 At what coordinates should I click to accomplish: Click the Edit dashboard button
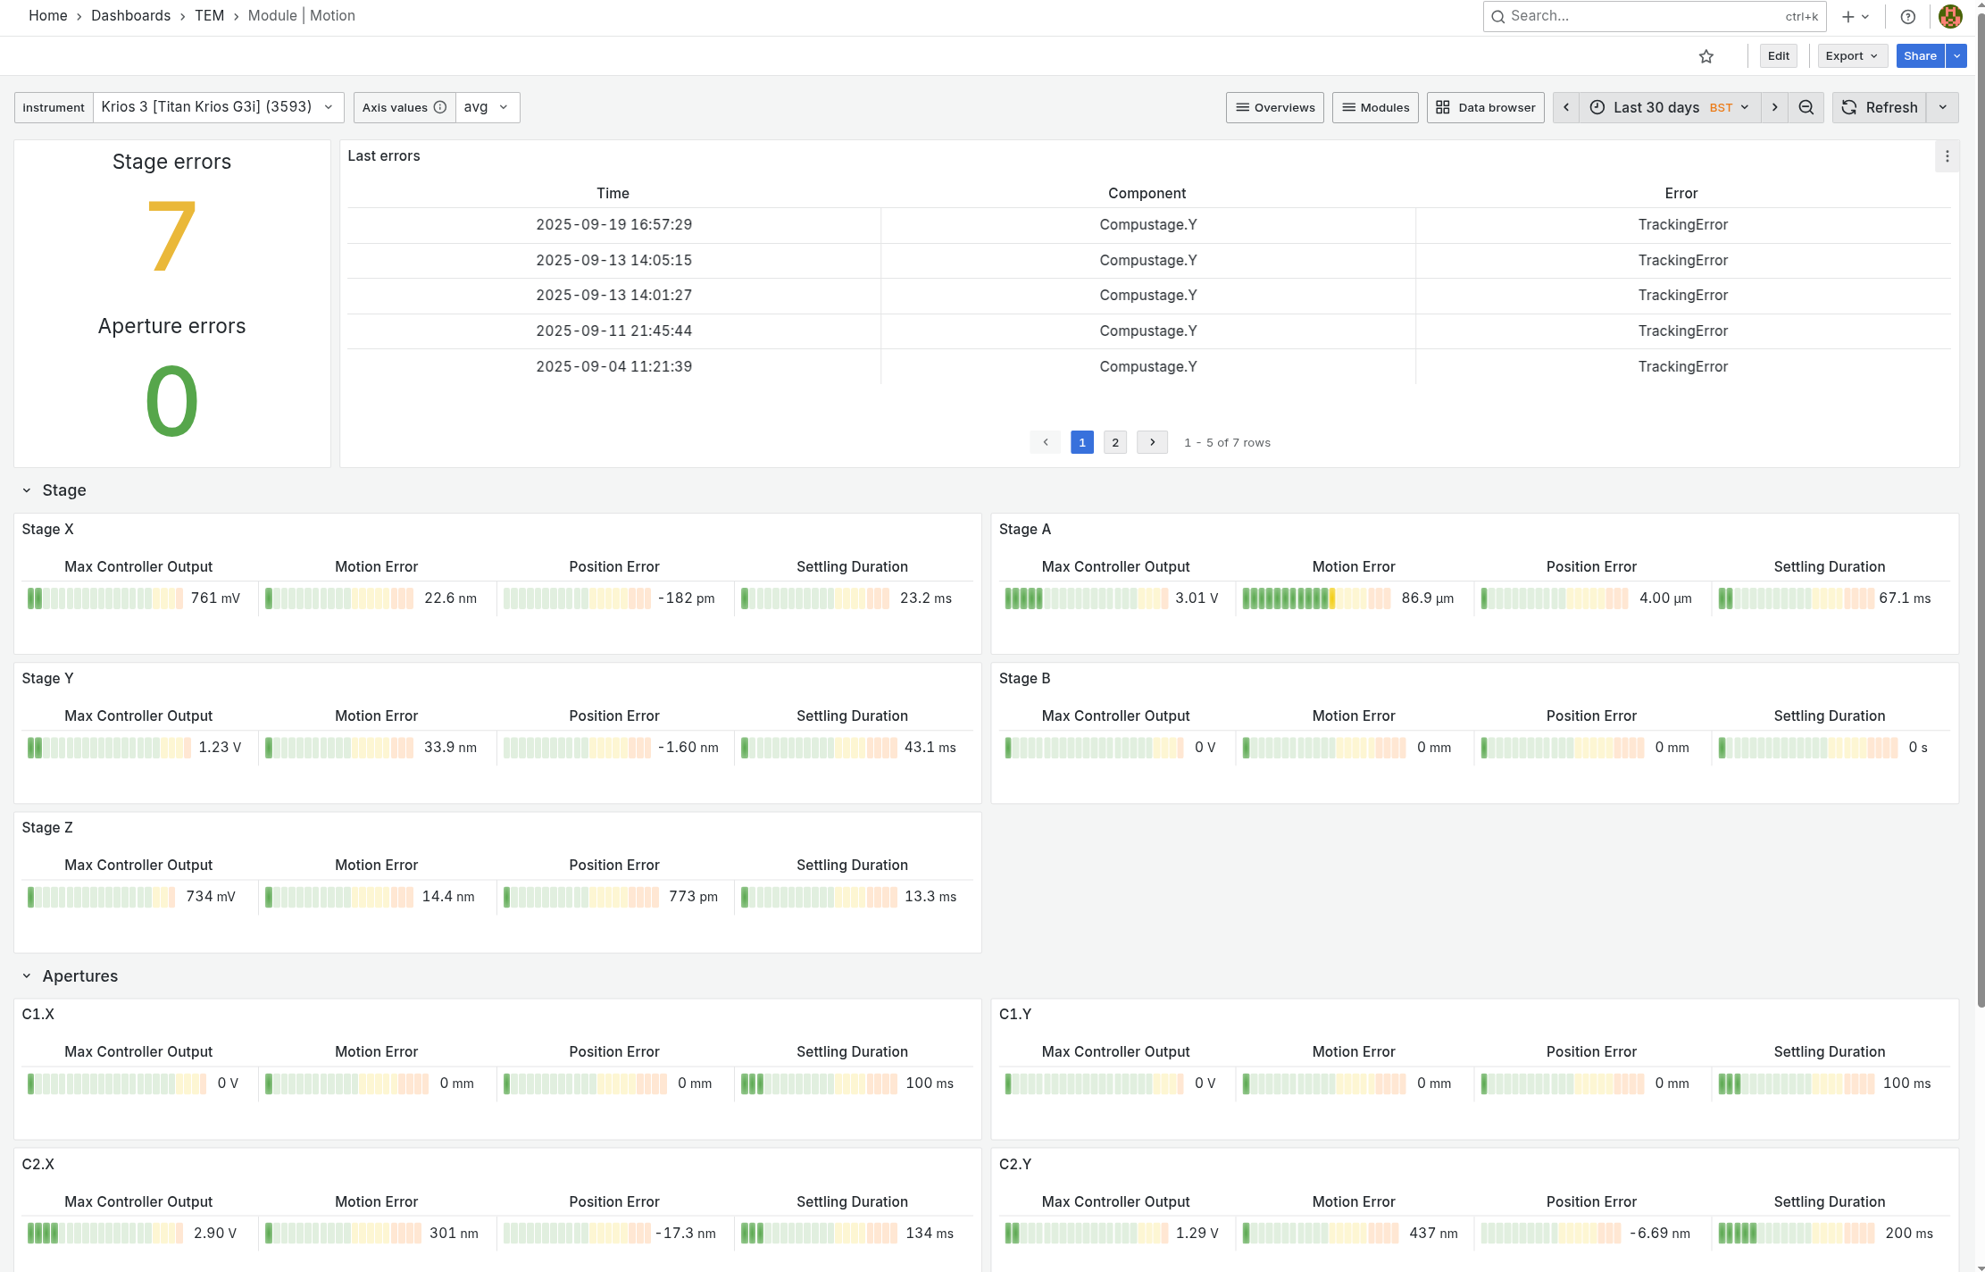pyautogui.click(x=1778, y=56)
